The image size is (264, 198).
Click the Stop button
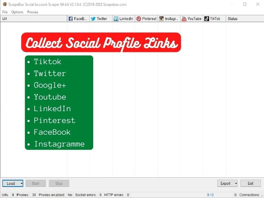click(x=59, y=183)
